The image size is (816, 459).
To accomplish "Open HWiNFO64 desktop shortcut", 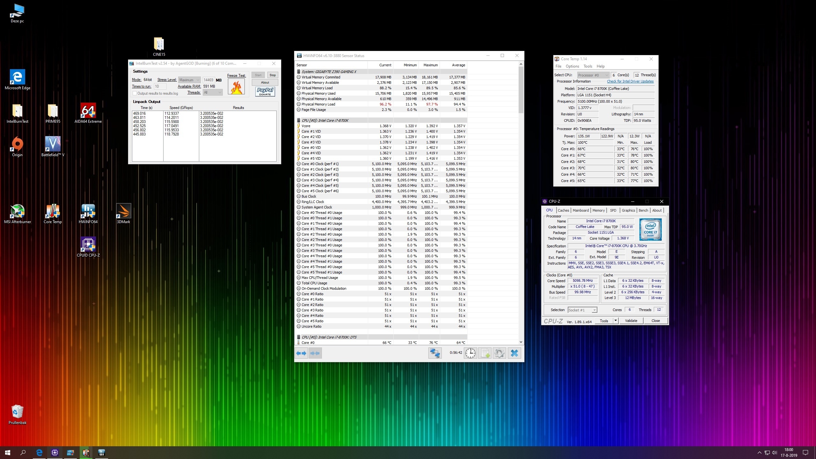I will click(88, 214).
